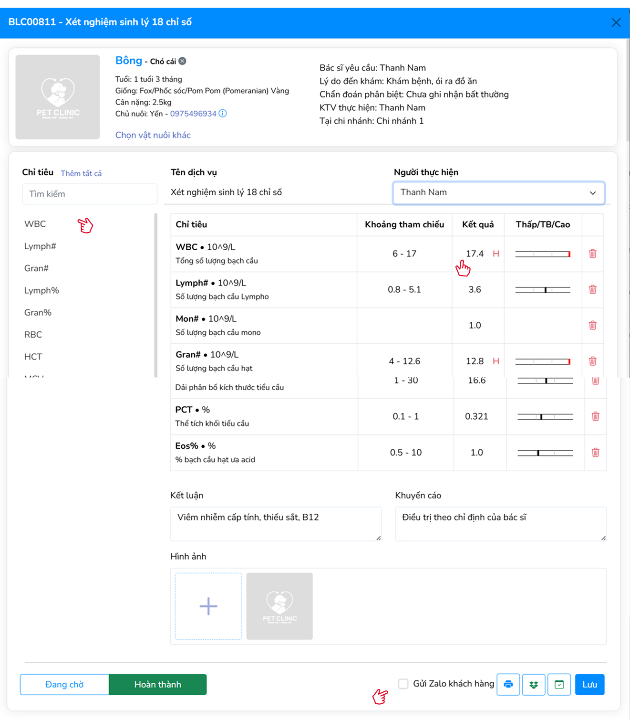This screenshot has width=630, height=720.
Task: Open the Người thực hiện dropdown
Action: [498, 192]
